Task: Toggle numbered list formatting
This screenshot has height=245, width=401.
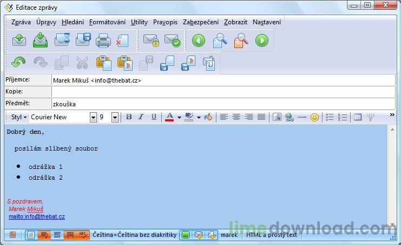Action: pyautogui.click(x=342, y=117)
